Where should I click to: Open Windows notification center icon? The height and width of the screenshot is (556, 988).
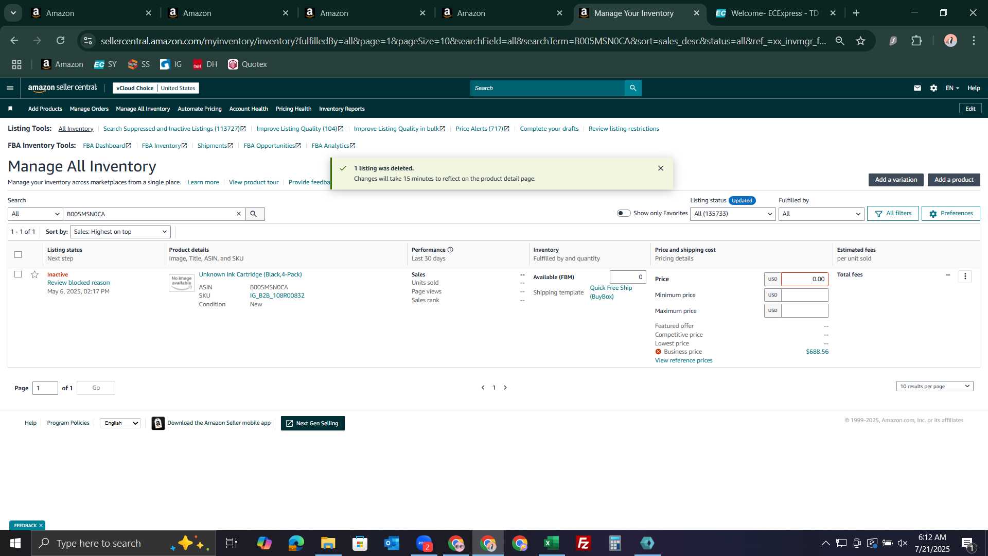tap(967, 543)
